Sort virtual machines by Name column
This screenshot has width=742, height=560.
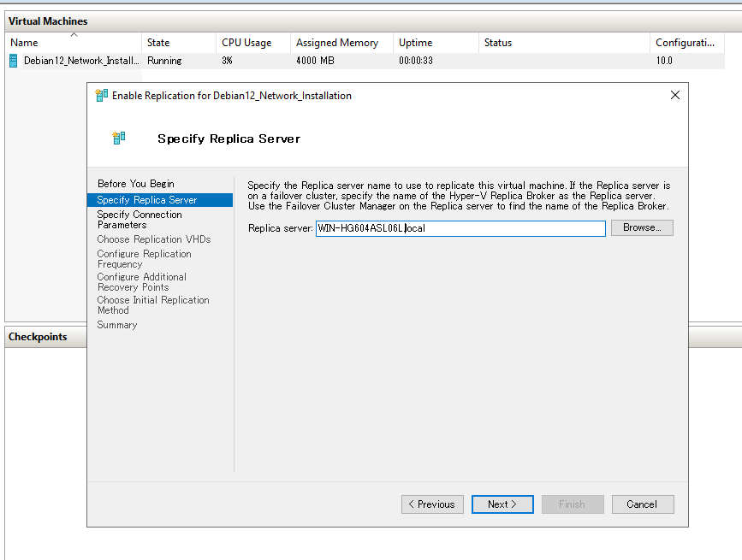74,43
